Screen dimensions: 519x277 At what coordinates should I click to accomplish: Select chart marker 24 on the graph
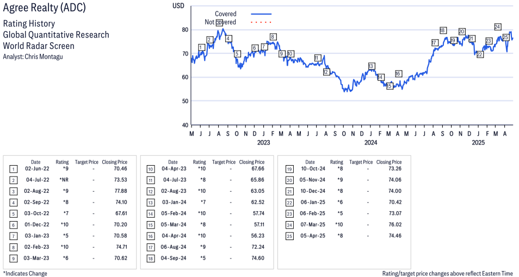point(497,27)
